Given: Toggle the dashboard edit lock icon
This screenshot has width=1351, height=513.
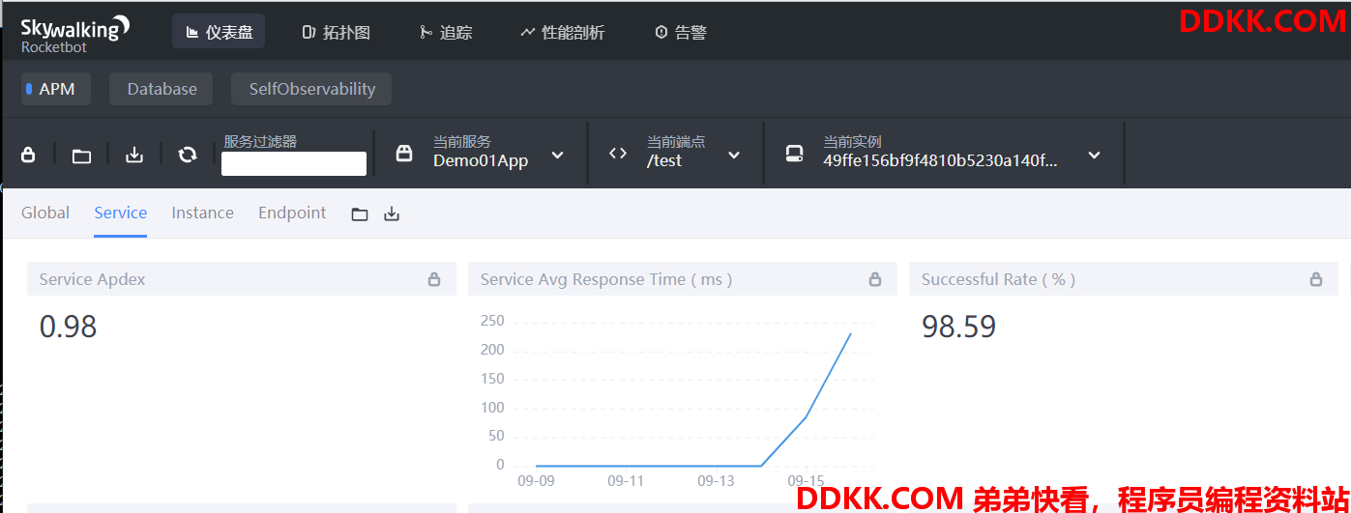Looking at the screenshot, I should (x=28, y=155).
